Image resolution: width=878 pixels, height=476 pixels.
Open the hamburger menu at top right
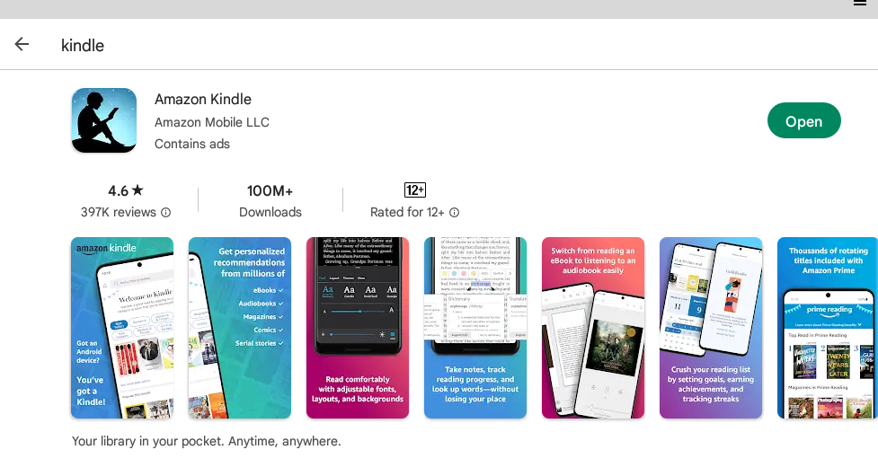pos(859,3)
